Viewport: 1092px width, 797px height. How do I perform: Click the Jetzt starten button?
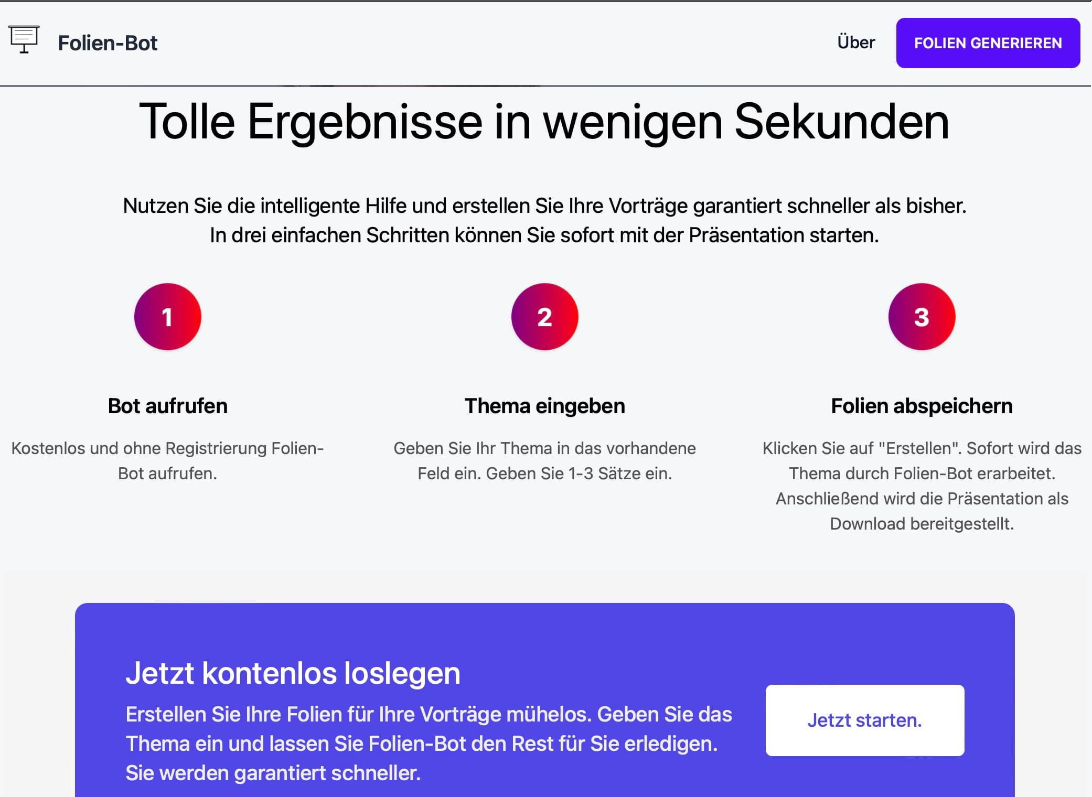[864, 720]
